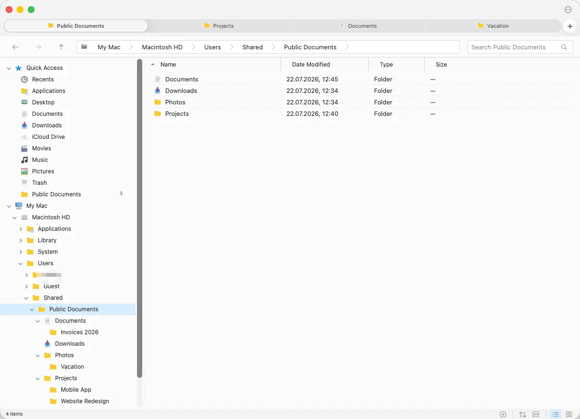Viewport: 580px width, 419px height.
Task: Collapse the Projects node in tree
Action: click(38, 378)
